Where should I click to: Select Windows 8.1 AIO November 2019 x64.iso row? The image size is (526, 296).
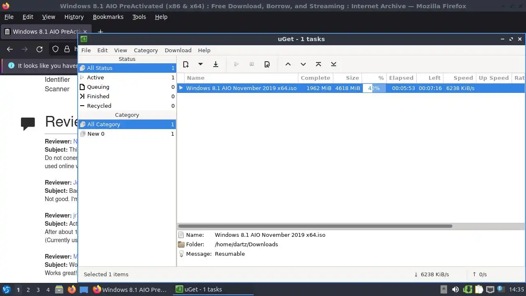coord(351,88)
